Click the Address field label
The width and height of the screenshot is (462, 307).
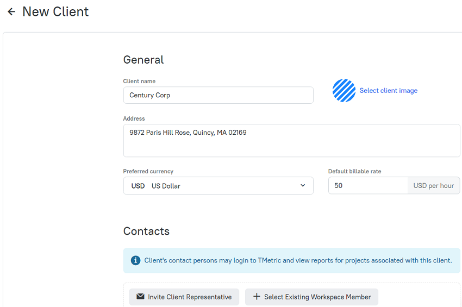pyautogui.click(x=134, y=118)
